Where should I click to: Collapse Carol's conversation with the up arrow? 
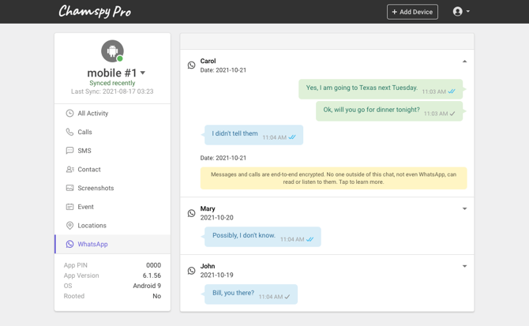[x=464, y=62]
